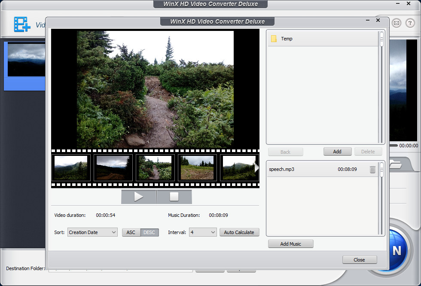Click the Video duration value 00:00:54
This screenshot has width=421, height=286.
[x=106, y=215]
